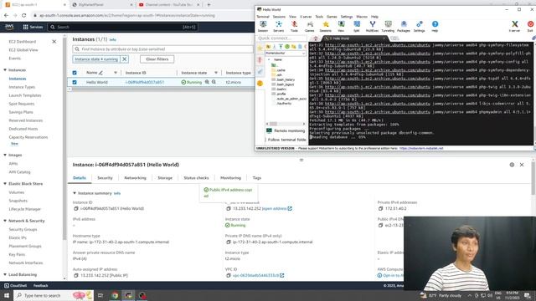Click the Servers icon in MobaXterm toolbar
The height and width of the screenshot is (301, 536).
[x=279, y=26]
